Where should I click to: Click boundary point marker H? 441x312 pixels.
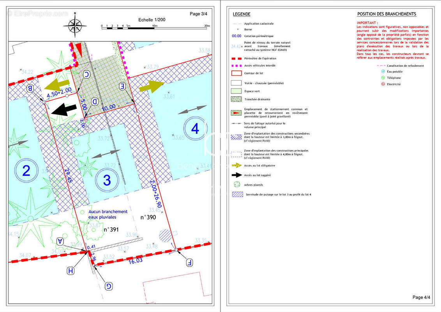71,271
